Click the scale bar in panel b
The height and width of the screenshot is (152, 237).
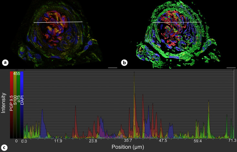pos(231,68)
